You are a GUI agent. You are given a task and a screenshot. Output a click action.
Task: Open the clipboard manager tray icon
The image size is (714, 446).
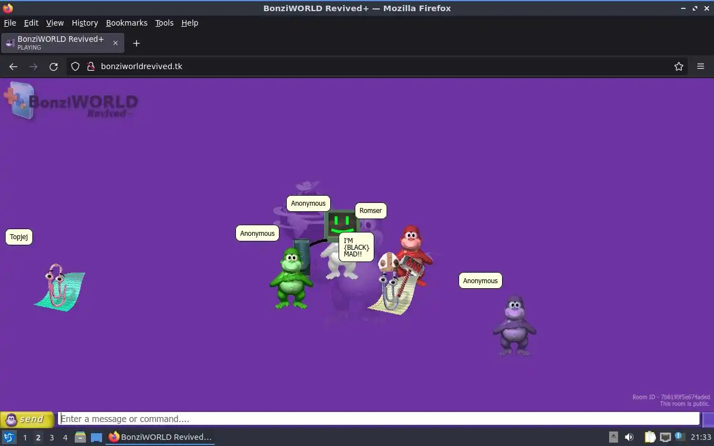pos(650,437)
